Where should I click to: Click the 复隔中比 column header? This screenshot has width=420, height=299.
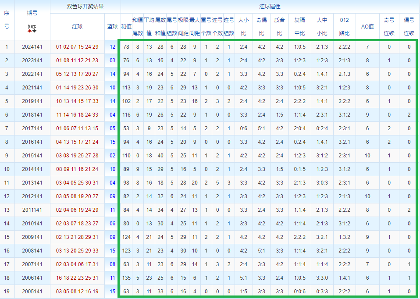pyautogui.click(x=300, y=26)
